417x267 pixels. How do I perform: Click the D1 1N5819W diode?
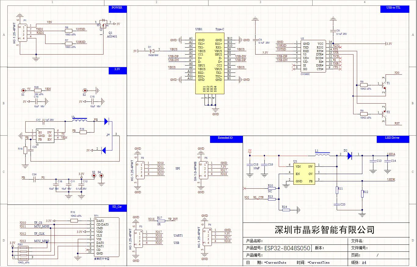(152, 51)
